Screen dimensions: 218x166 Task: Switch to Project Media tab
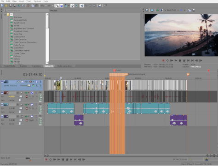click(x=9, y=66)
